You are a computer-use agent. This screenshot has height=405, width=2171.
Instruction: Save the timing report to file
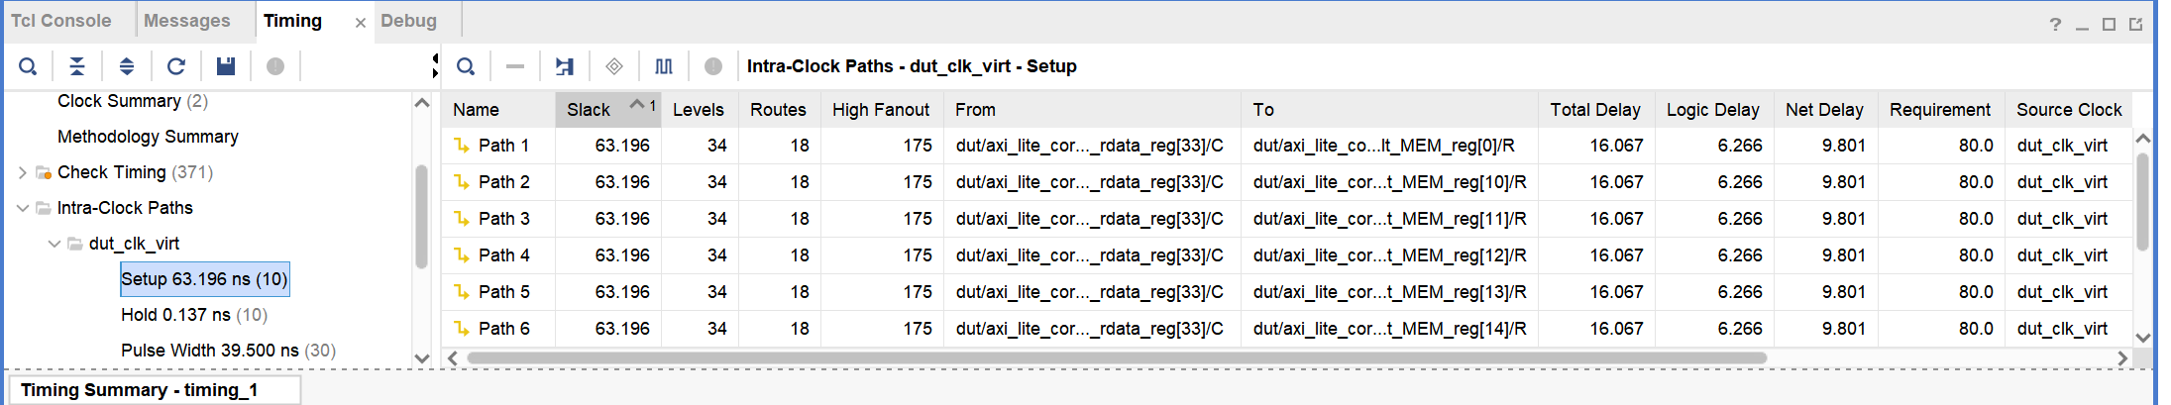[x=226, y=66]
